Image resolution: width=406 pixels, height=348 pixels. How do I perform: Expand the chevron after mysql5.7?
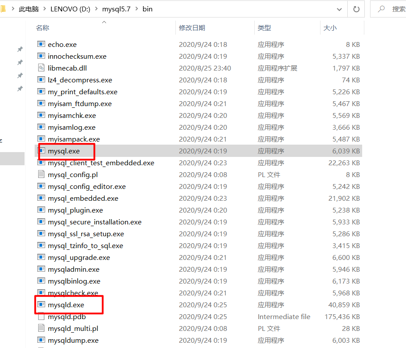(136, 9)
